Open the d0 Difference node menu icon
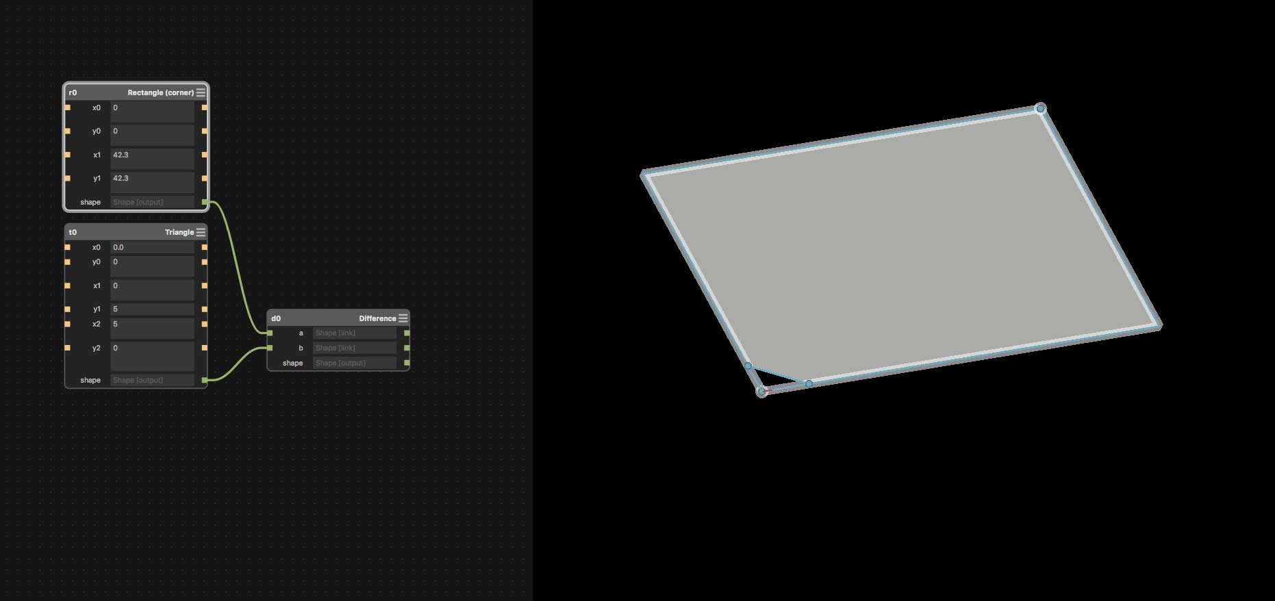This screenshot has height=601, width=1275. 403,318
